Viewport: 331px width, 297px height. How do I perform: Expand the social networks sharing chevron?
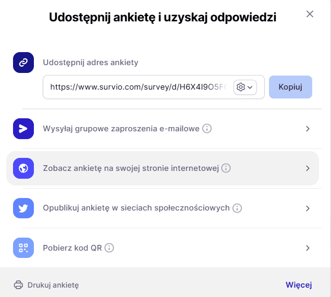click(308, 208)
